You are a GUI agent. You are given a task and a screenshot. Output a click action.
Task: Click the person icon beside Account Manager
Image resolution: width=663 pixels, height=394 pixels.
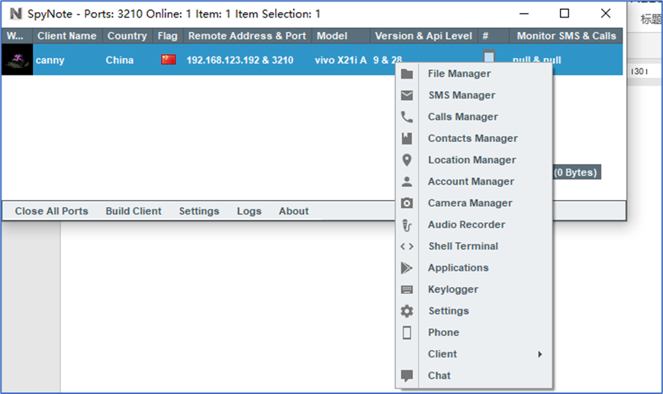click(x=407, y=182)
